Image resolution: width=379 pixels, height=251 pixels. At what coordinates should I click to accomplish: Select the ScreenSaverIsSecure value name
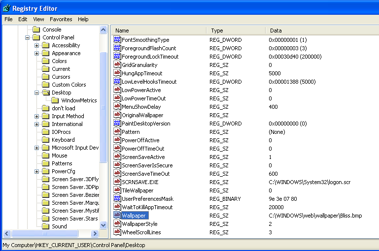(147, 165)
